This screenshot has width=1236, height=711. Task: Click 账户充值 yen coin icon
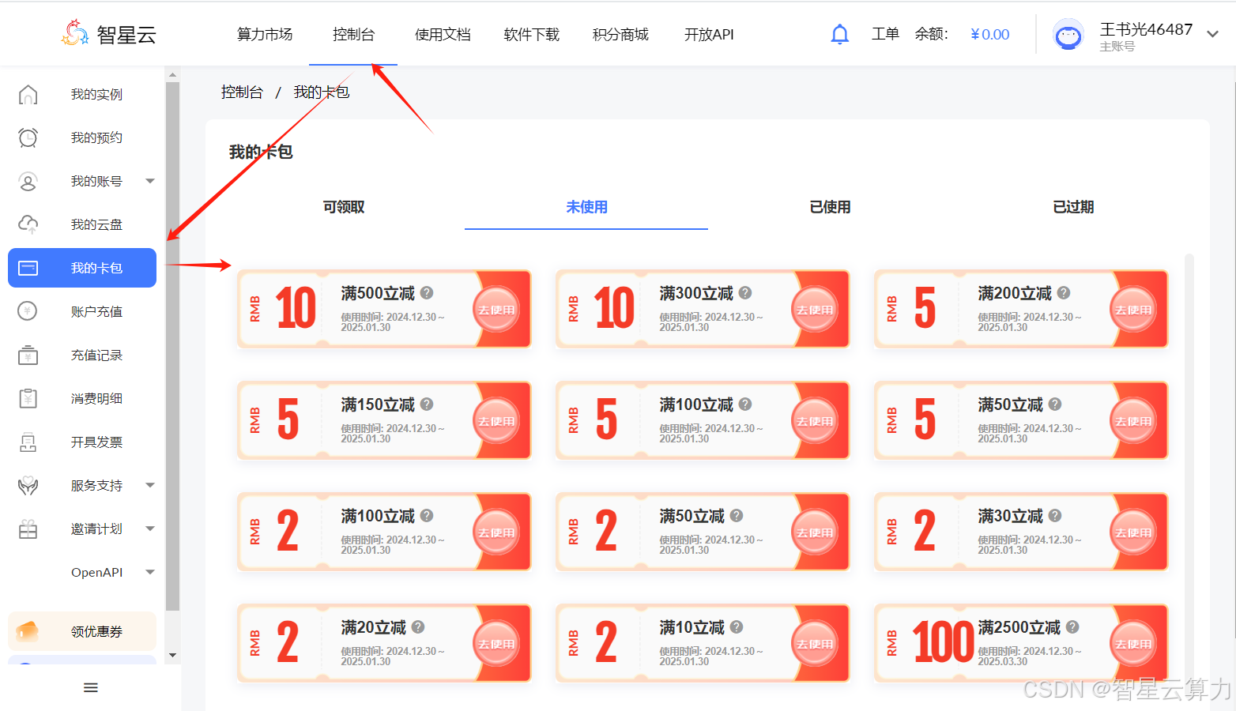[28, 311]
